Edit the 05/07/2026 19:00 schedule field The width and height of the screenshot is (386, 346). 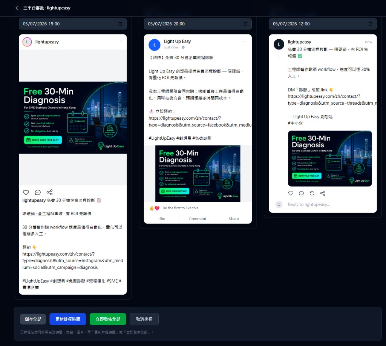(73, 24)
